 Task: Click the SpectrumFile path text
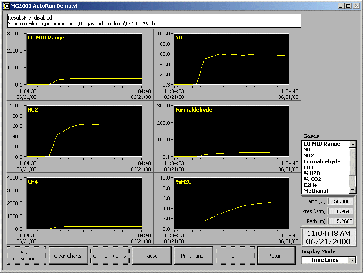coord(81,24)
